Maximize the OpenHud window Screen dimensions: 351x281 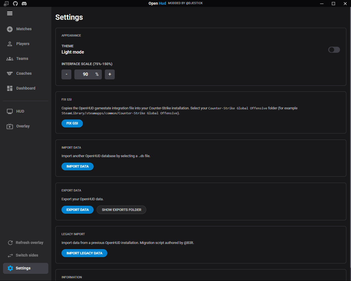point(333,4)
